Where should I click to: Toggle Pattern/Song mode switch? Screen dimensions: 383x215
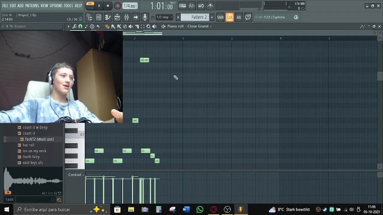tap(90, 5)
